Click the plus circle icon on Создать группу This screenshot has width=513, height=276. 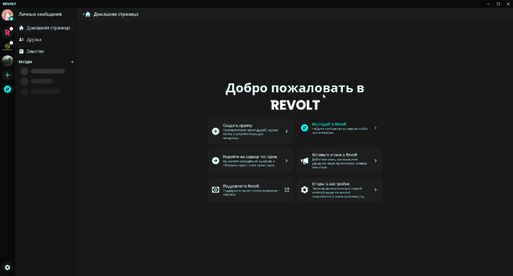(x=215, y=131)
